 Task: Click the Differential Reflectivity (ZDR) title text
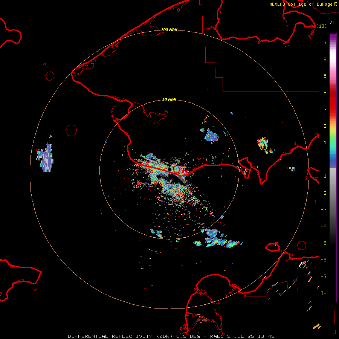[x=121, y=336]
